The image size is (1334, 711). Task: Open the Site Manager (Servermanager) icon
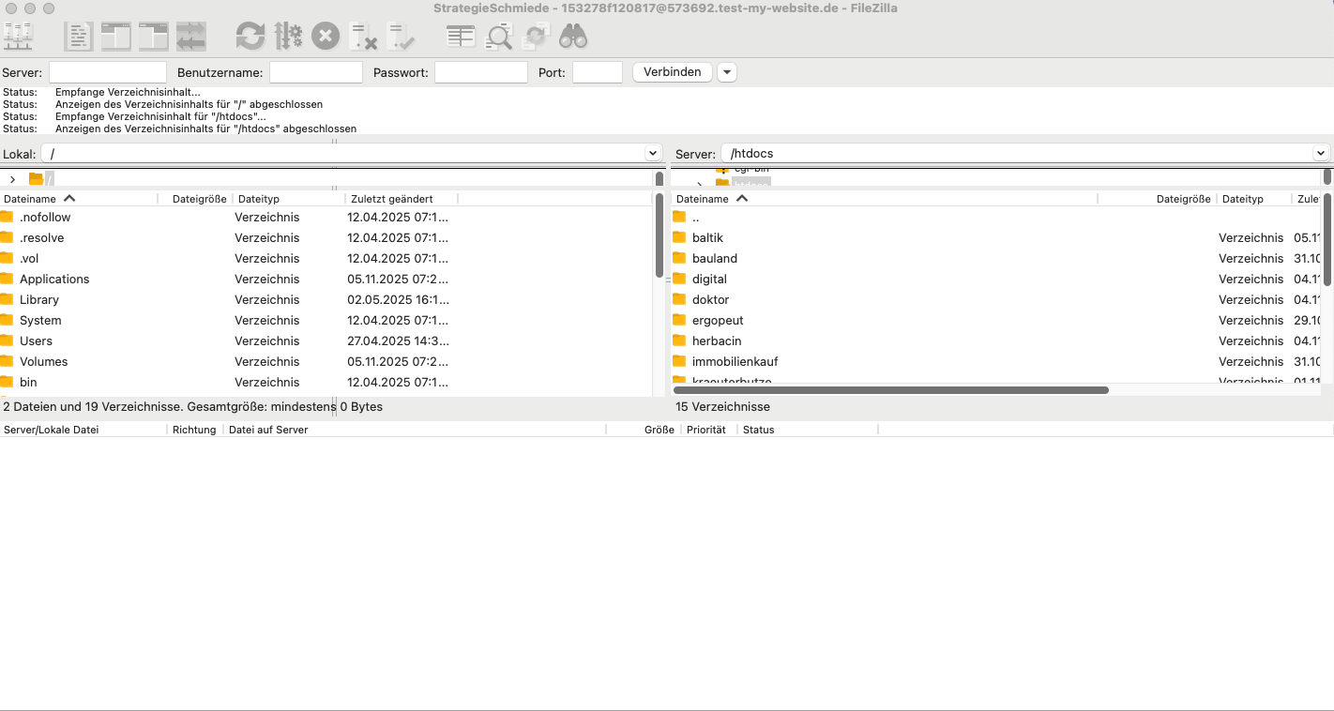19,37
